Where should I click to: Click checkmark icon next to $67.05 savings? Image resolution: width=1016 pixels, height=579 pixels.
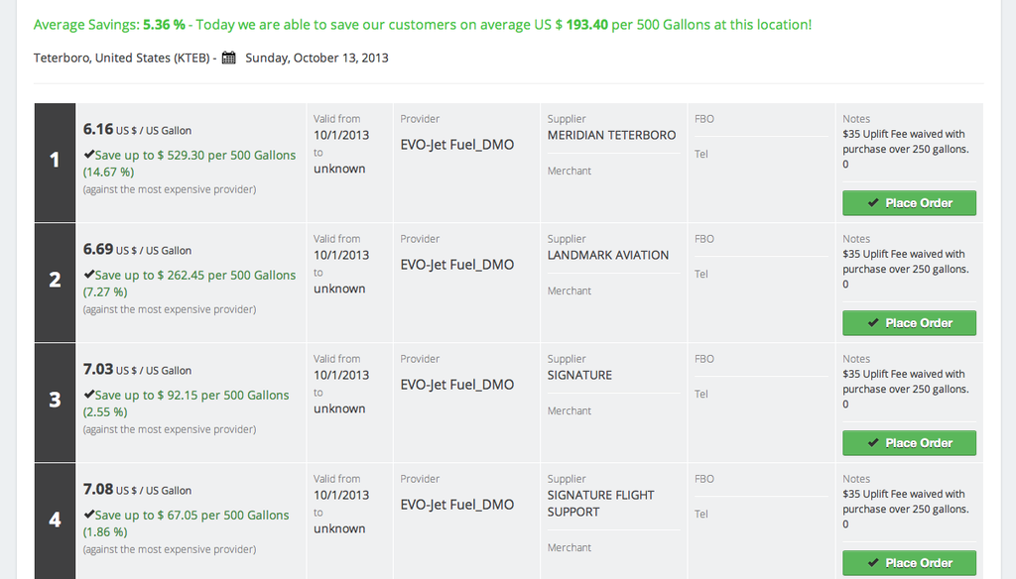tap(88, 515)
